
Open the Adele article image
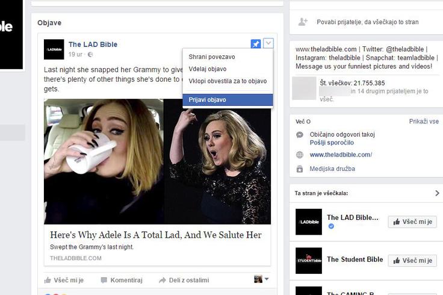(x=157, y=161)
